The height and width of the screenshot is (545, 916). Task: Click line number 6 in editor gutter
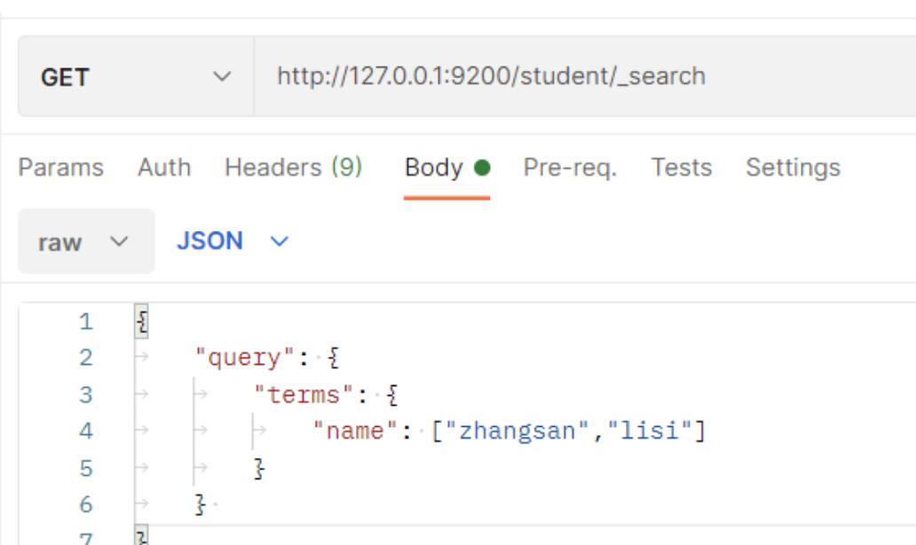coord(85,504)
